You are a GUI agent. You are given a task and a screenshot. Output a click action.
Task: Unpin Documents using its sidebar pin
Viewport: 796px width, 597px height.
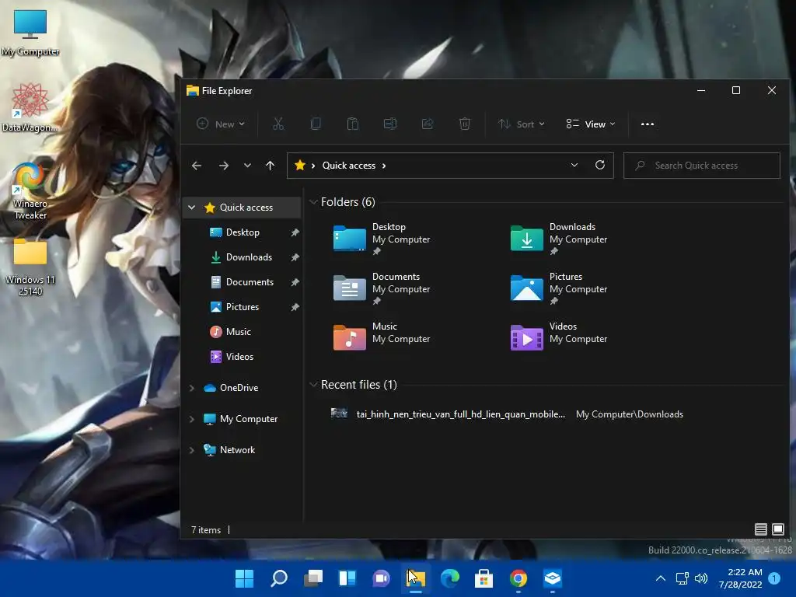(x=295, y=282)
